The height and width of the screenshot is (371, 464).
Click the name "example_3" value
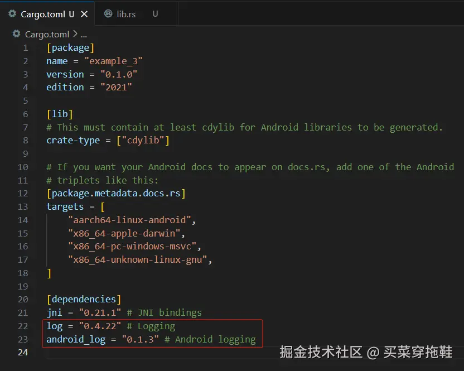pyautogui.click(x=113, y=61)
